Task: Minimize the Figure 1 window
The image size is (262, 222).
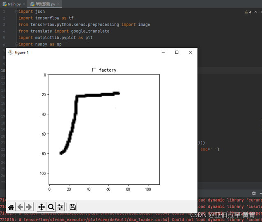Action: pyautogui.click(x=163, y=52)
